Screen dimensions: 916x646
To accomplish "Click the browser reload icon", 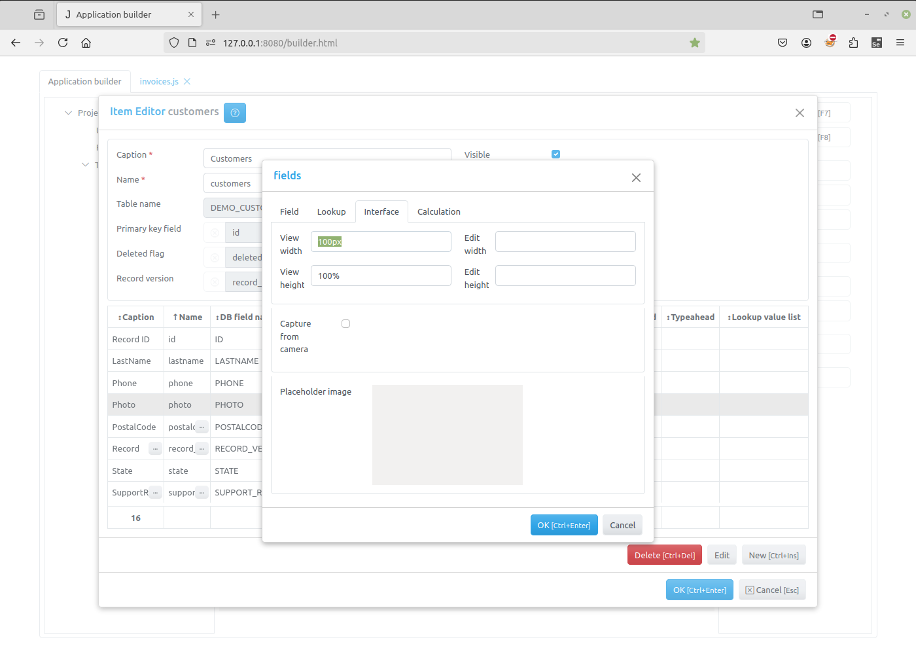I will click(x=62, y=43).
